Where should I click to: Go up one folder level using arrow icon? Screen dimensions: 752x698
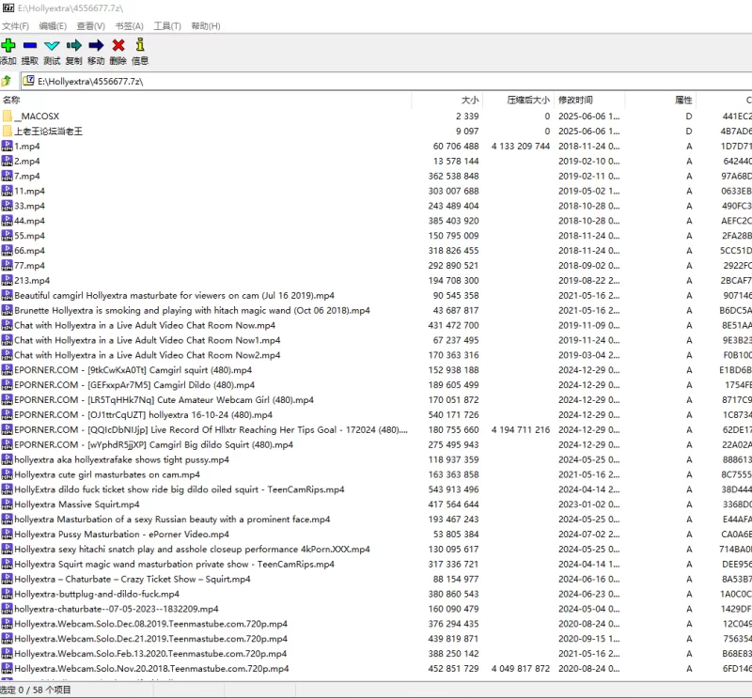pos(8,81)
